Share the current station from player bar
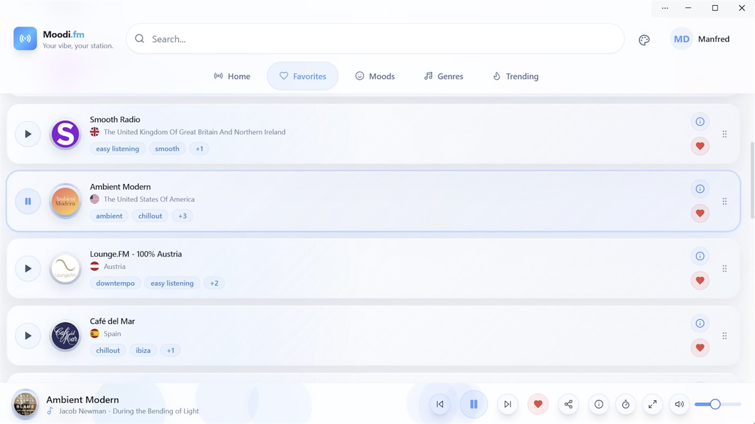Screen dimensions: 755x424 (568, 404)
